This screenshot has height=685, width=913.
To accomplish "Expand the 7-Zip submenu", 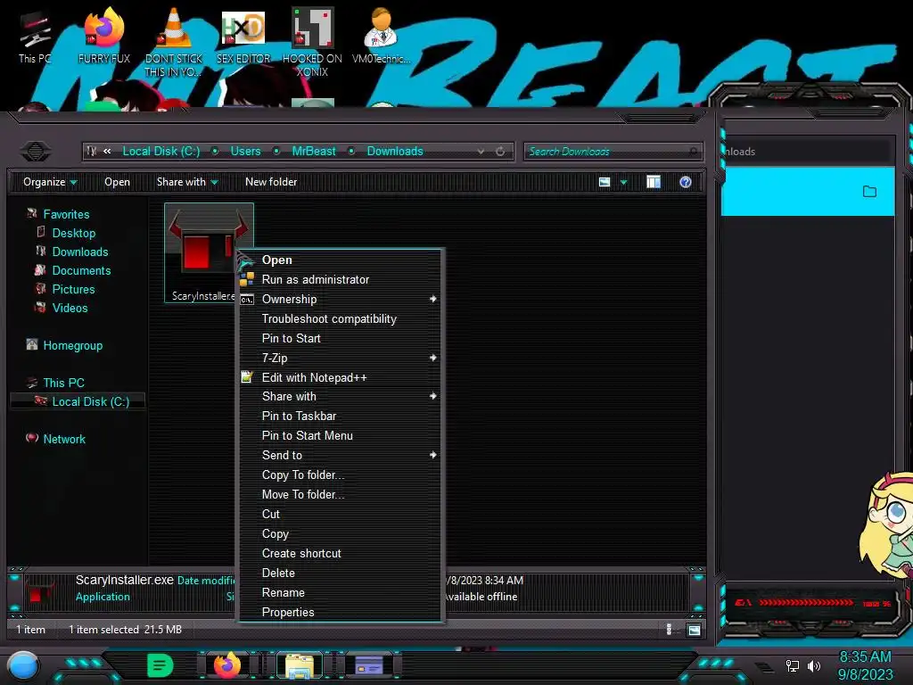I will tap(341, 358).
